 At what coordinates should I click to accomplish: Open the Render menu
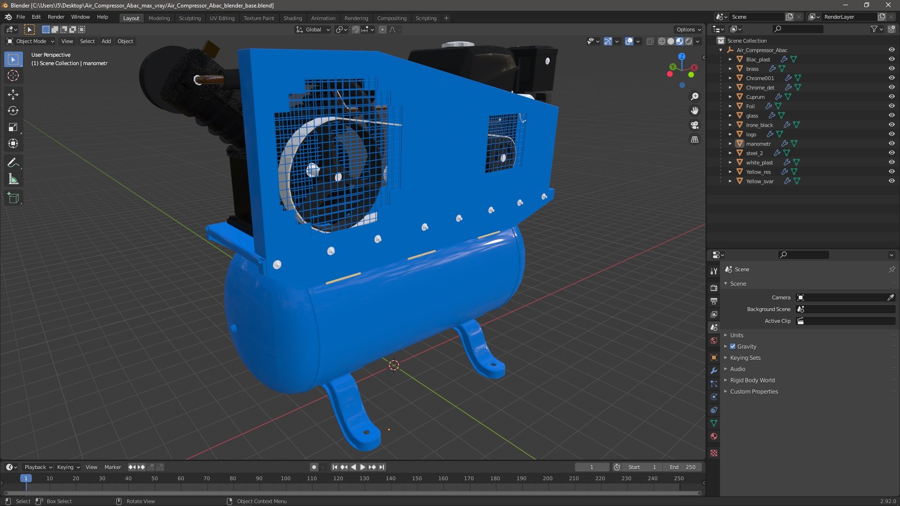56,17
